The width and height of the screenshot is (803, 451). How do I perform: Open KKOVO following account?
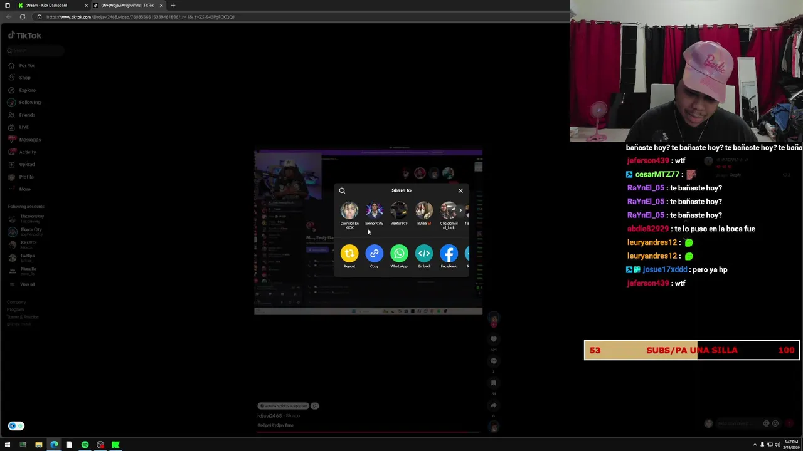tap(23, 244)
